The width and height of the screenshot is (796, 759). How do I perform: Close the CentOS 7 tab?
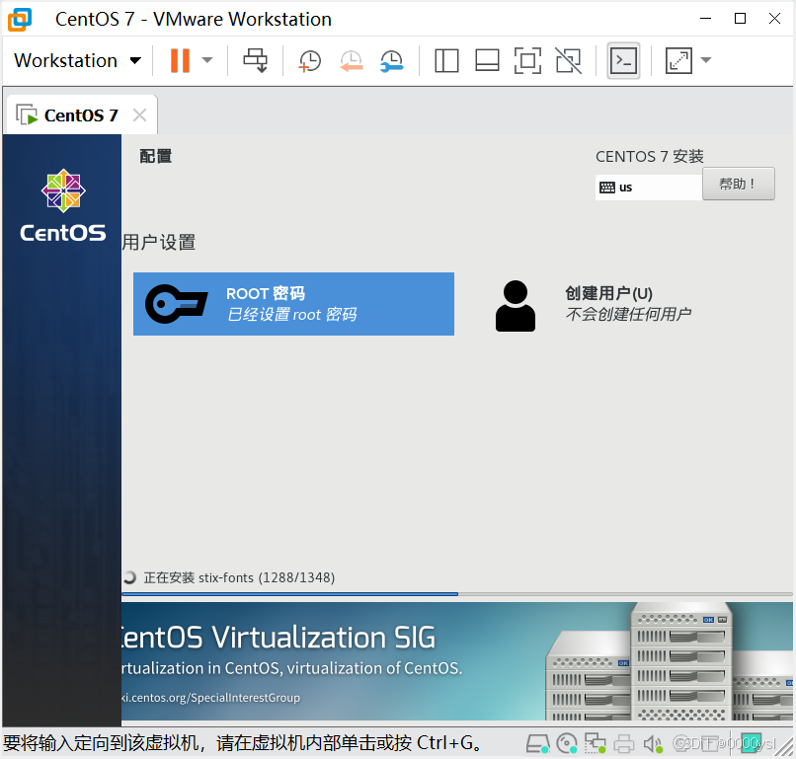139,115
